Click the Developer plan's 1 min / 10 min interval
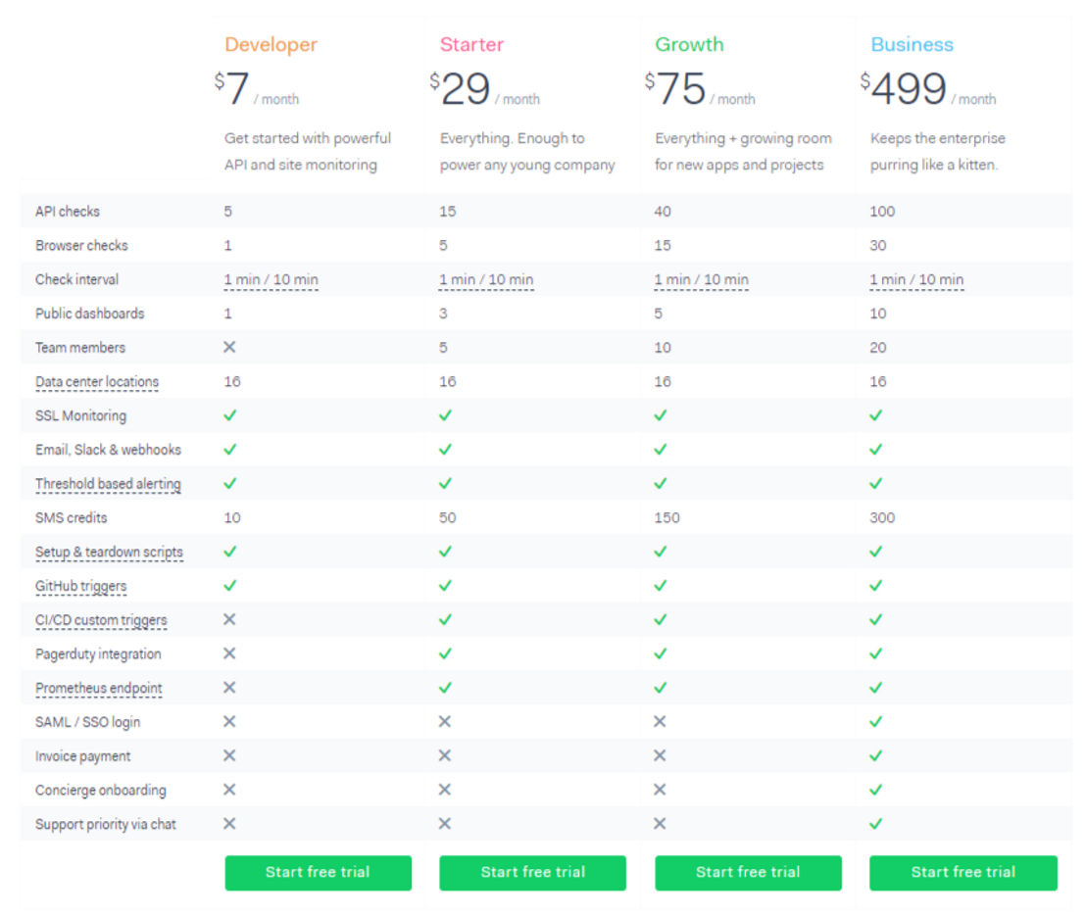 [271, 279]
